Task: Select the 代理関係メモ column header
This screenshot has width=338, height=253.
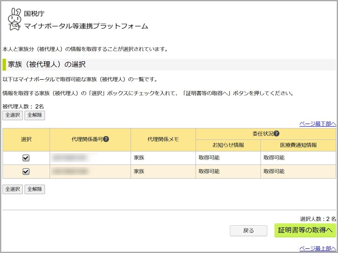Action: pos(163,140)
